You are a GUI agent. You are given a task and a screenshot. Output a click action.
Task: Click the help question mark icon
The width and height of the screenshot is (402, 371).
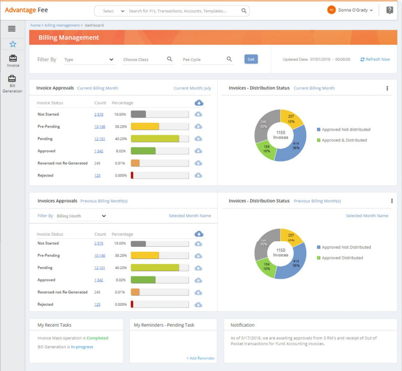[389, 10]
